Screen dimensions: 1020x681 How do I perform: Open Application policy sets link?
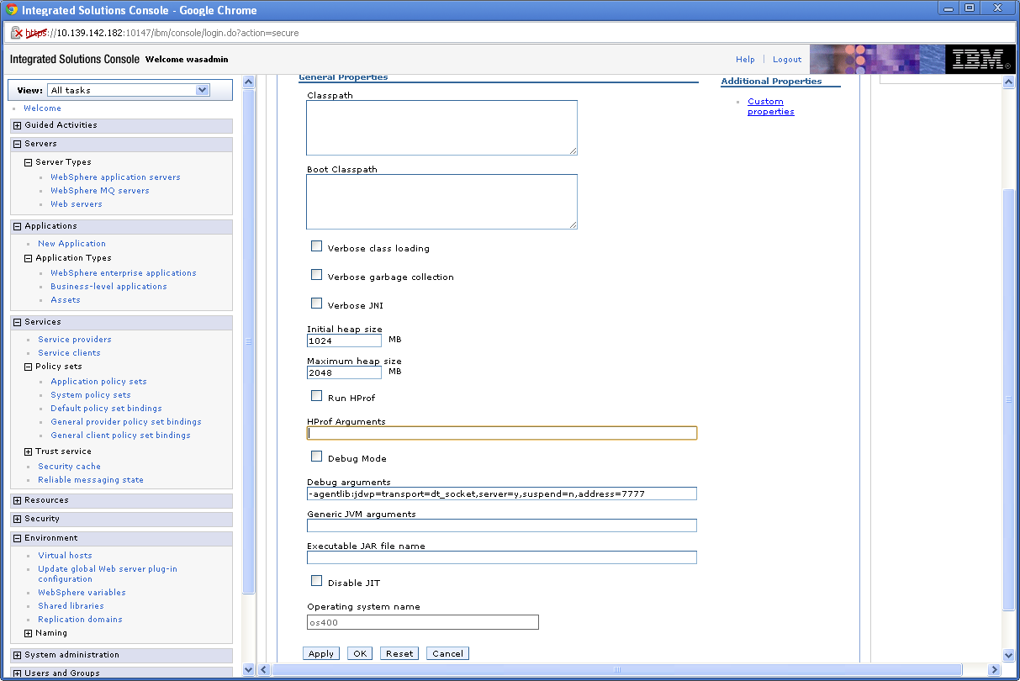[x=98, y=382]
